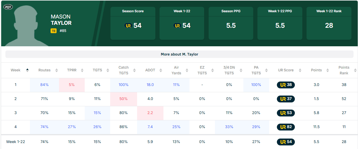Click the Jets team logo
Image resolution: width=358 pixels, height=149 pixels.
[x=8, y=7]
